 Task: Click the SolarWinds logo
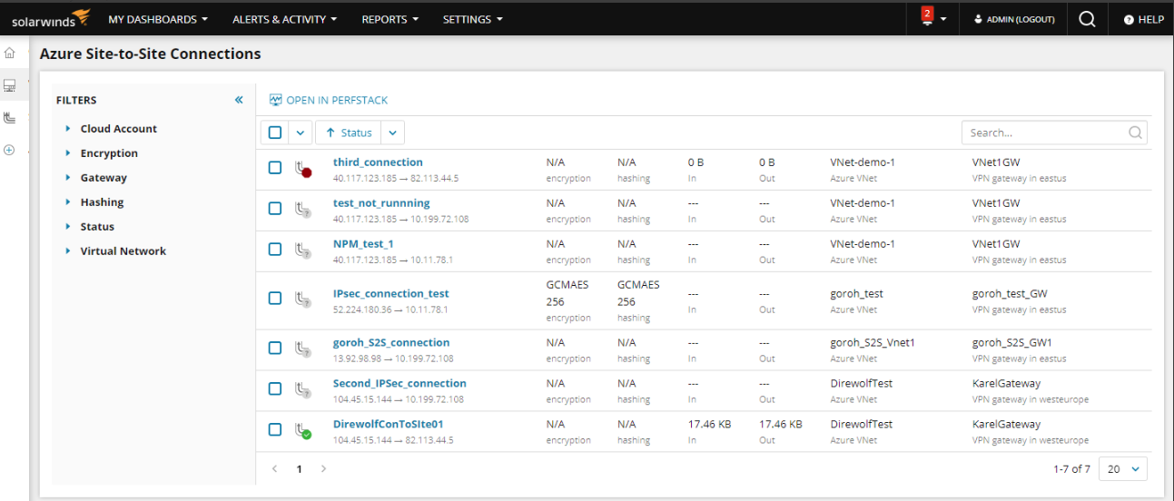click(x=51, y=18)
